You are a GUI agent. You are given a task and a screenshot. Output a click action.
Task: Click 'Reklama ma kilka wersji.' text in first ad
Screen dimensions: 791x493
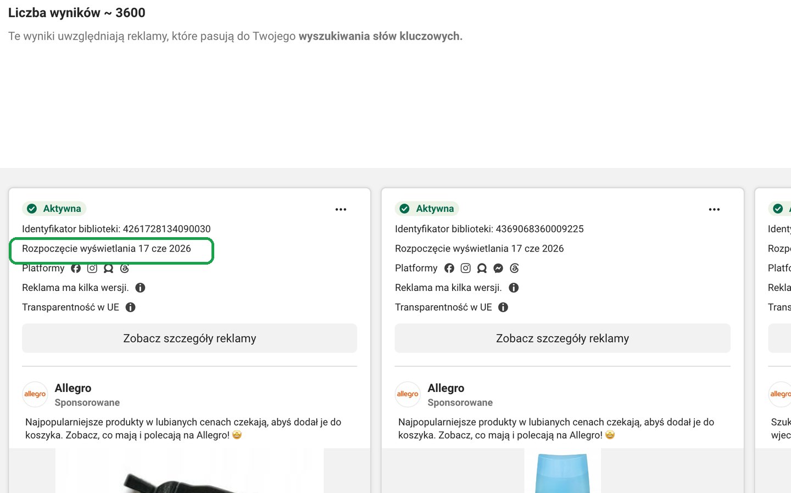75,288
